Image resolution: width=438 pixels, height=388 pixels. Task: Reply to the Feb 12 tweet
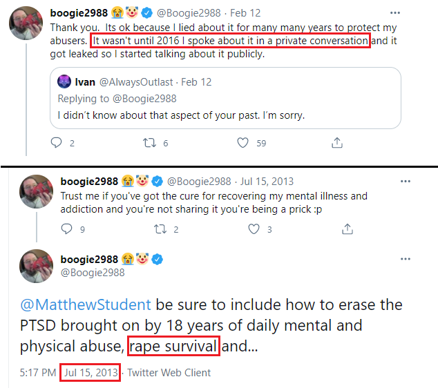tap(57, 143)
